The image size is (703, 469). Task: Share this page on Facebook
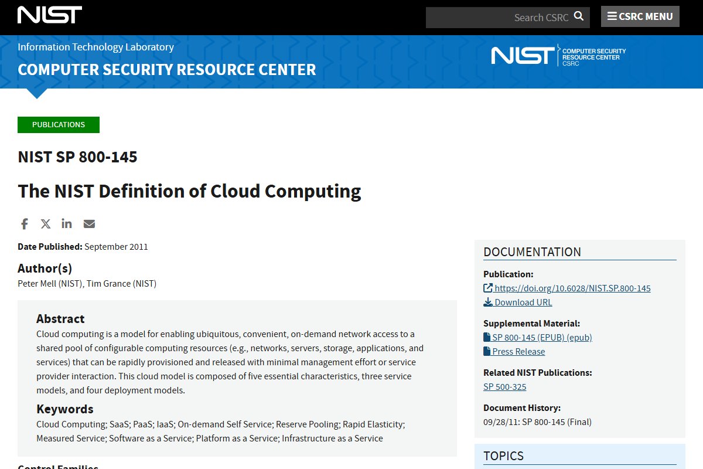tap(25, 224)
